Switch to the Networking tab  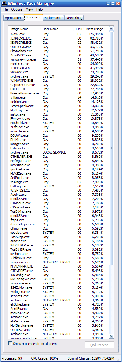(x=74, y=18)
